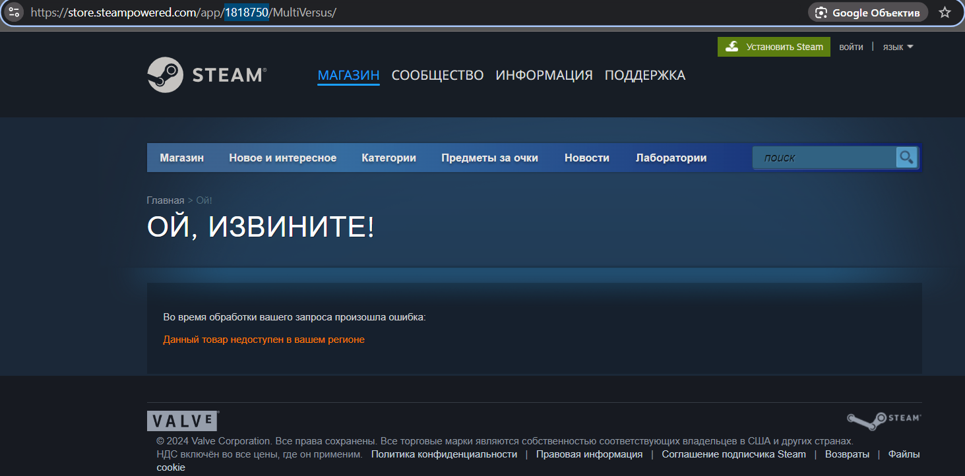This screenshot has width=965, height=476.
Task: Click the 'Во время обработки вашего запроса' text
Action: click(294, 317)
